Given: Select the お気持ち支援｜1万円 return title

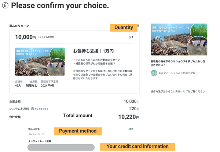Looking at the screenshot, I should coord(93,51).
